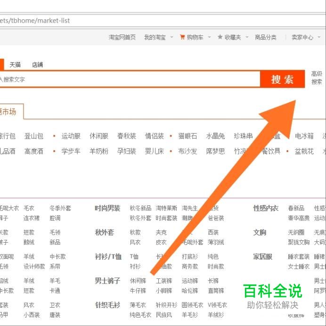Screen dimensions: 326x326
Task: Open the 电冰箱 category link
Action: coord(304,136)
